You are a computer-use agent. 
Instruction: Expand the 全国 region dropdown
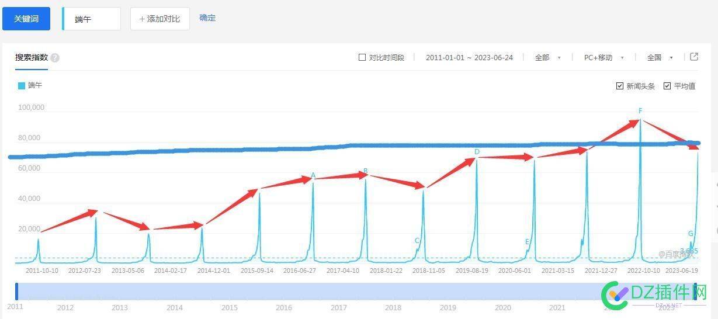point(660,57)
